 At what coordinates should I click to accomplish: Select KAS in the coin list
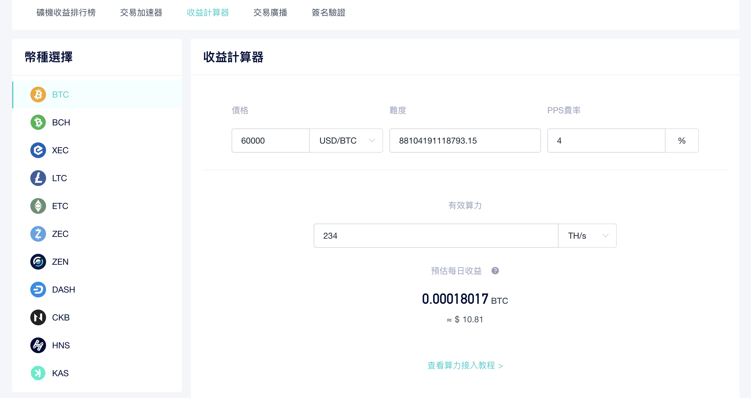coord(97,373)
